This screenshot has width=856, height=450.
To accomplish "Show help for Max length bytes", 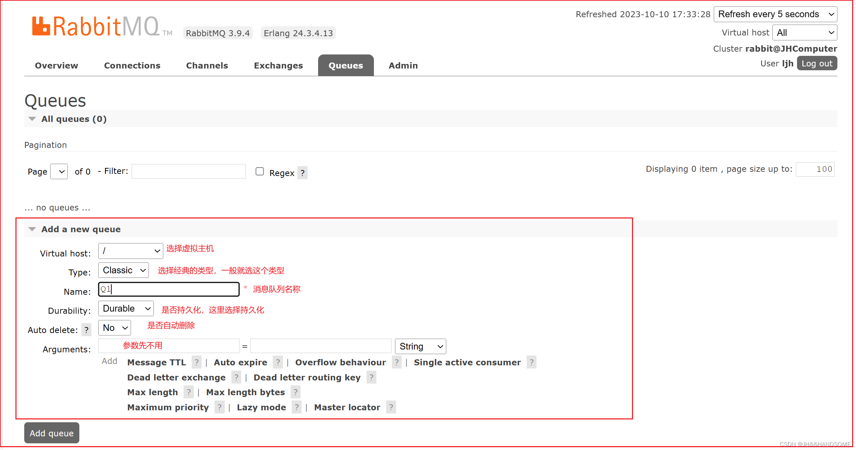I will click(x=296, y=392).
